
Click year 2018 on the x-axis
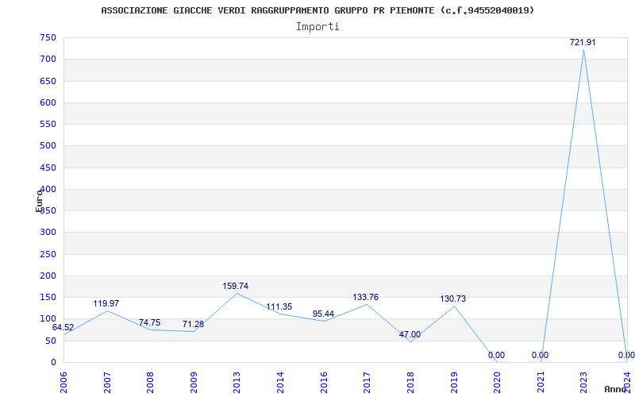pyautogui.click(x=410, y=382)
